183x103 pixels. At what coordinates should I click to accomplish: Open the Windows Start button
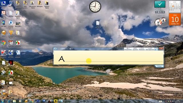3,101
